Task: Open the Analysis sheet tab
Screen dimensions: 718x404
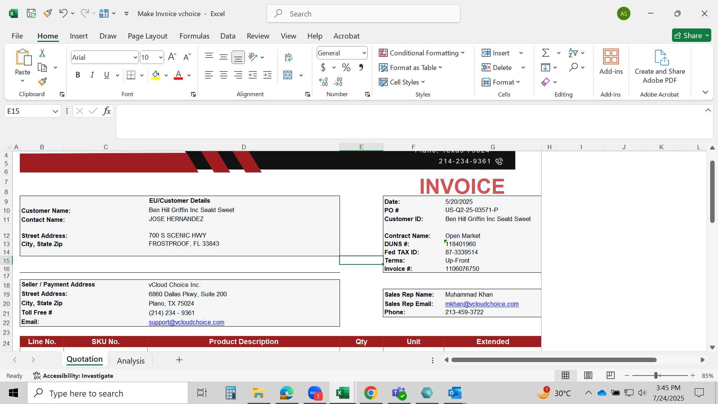Action: coord(131,361)
